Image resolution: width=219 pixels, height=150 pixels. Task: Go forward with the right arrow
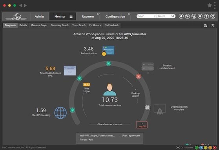25,5
